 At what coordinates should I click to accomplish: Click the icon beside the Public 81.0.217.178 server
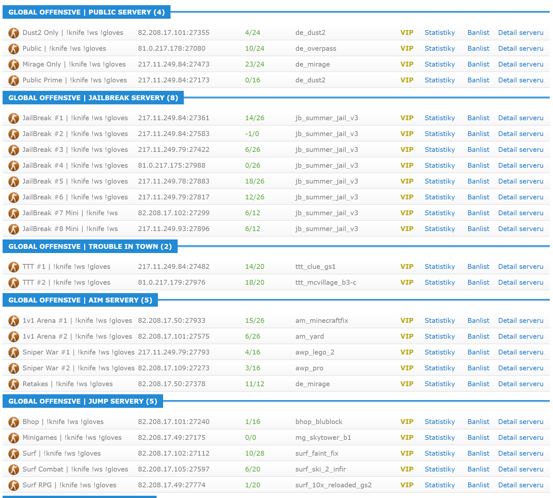tap(14, 49)
